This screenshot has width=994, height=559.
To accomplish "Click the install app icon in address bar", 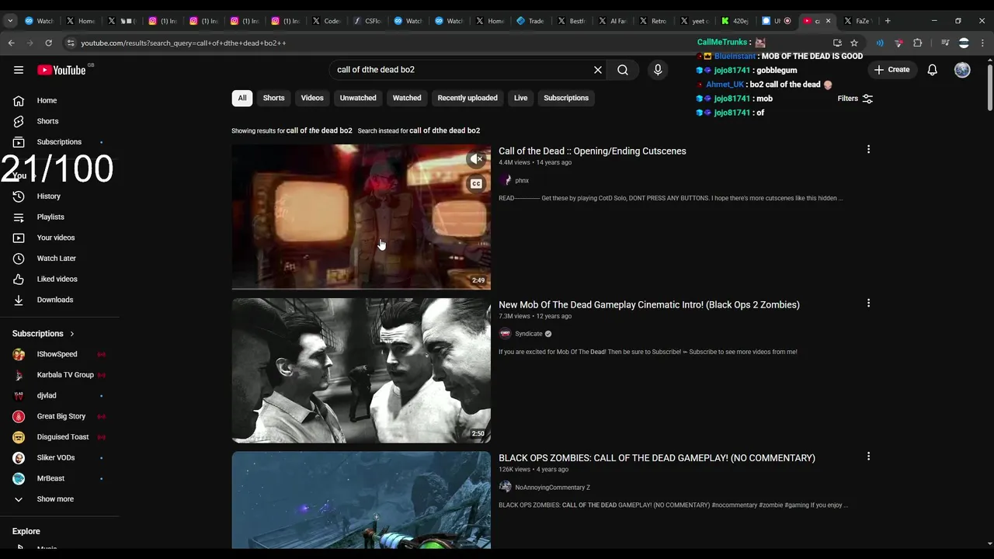I will [837, 43].
